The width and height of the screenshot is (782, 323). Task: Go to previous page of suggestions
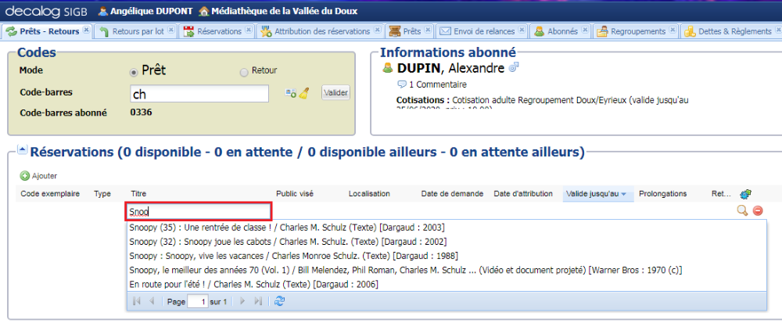point(152,301)
